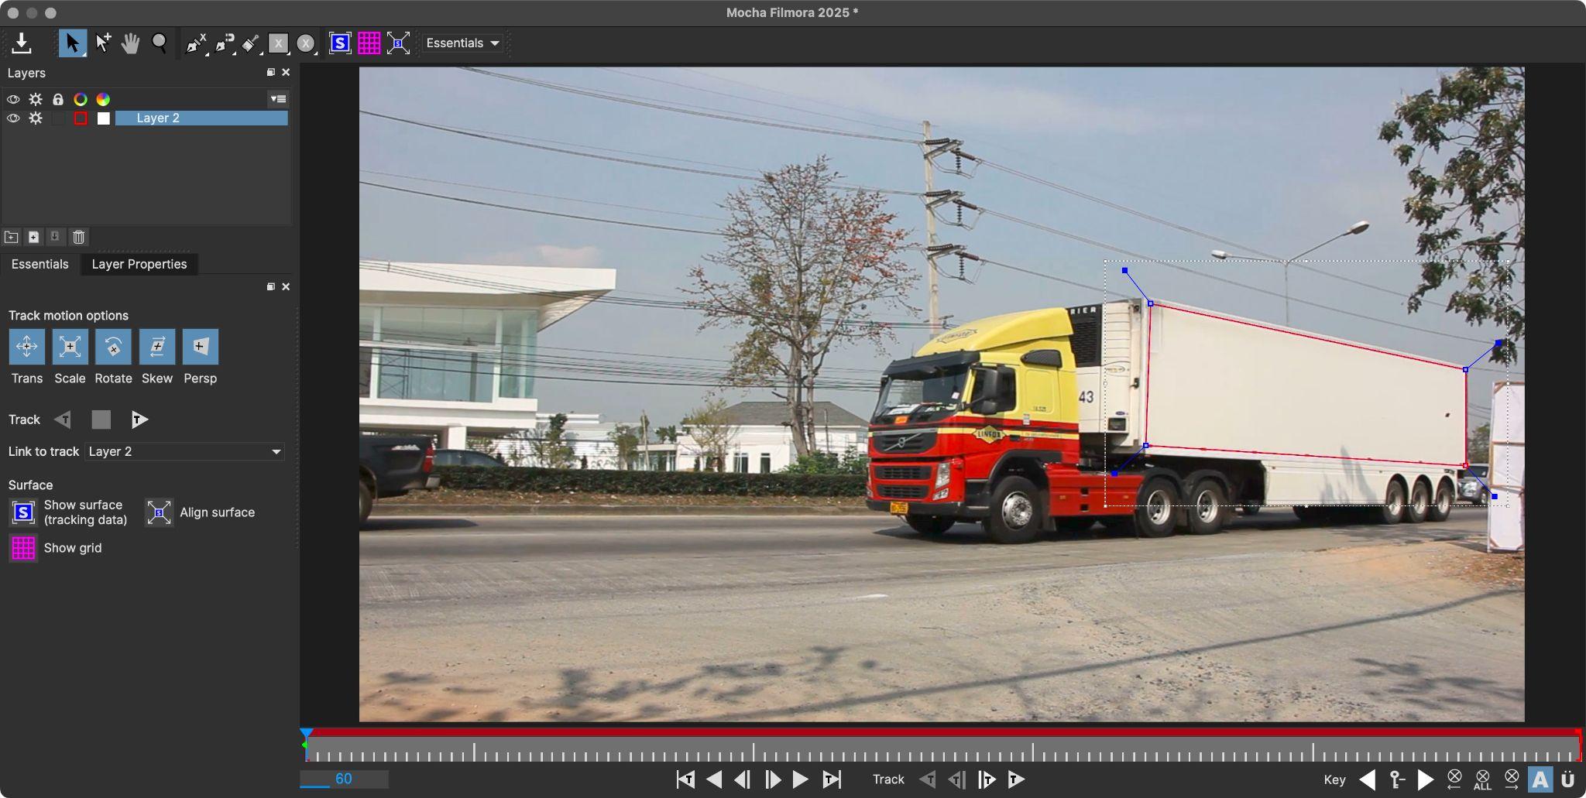Open the Link to track dropdown
The height and width of the screenshot is (798, 1586).
pyautogui.click(x=184, y=451)
